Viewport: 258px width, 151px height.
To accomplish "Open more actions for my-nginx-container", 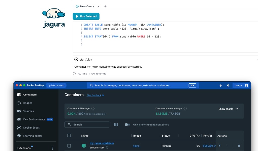I will coord(227,146).
